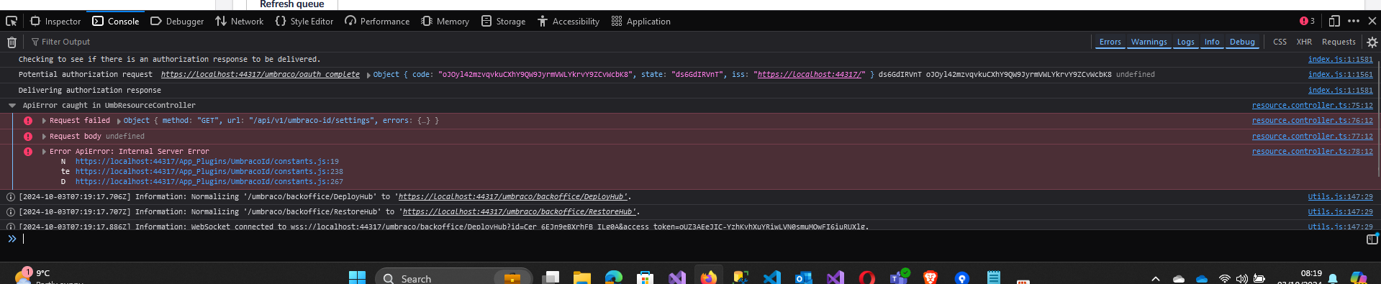Open the Network tab
Screen dimensions: 1381x284
240,21
